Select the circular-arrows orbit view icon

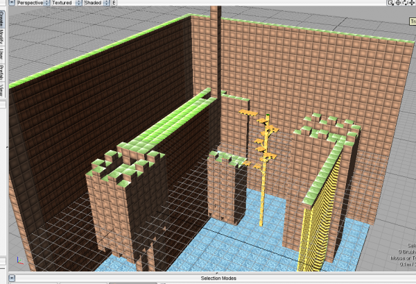pyautogui.click(x=406, y=3)
